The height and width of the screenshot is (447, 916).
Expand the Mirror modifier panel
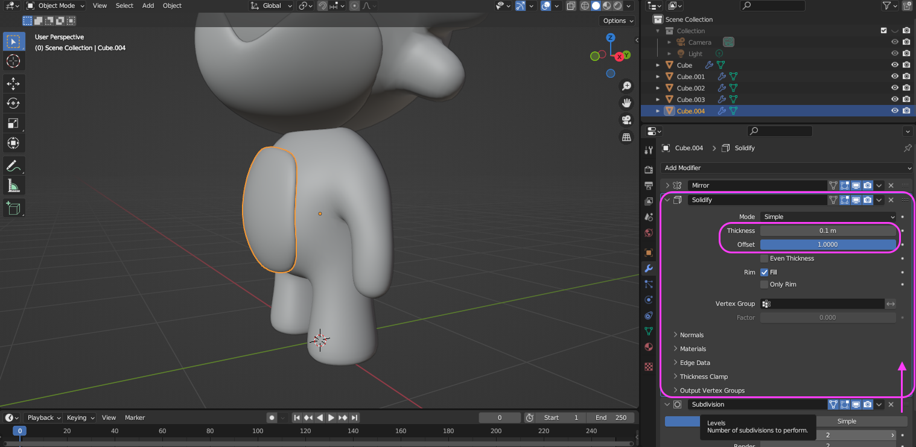668,185
